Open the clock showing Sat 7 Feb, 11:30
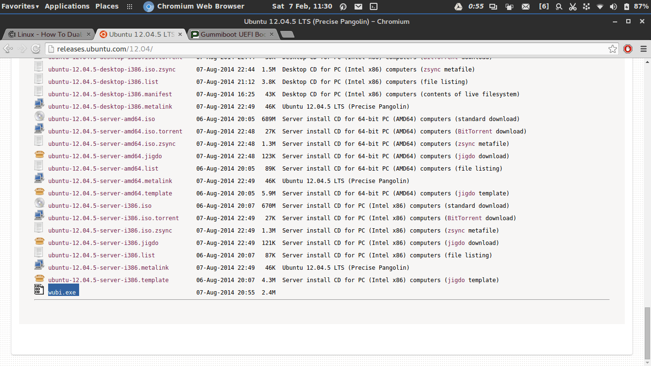This screenshot has height=366, width=651. pyautogui.click(x=302, y=6)
